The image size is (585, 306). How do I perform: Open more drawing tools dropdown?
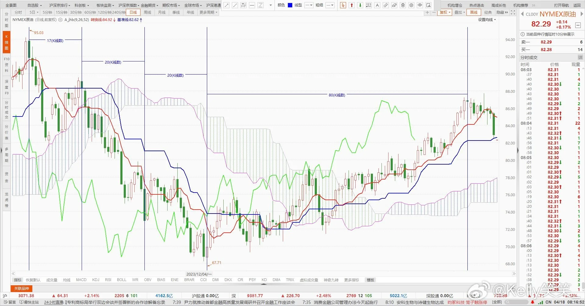point(271,5)
